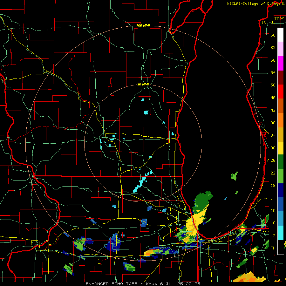Click the yellow legend swatch
286x286 pixels.
pos(281,148)
